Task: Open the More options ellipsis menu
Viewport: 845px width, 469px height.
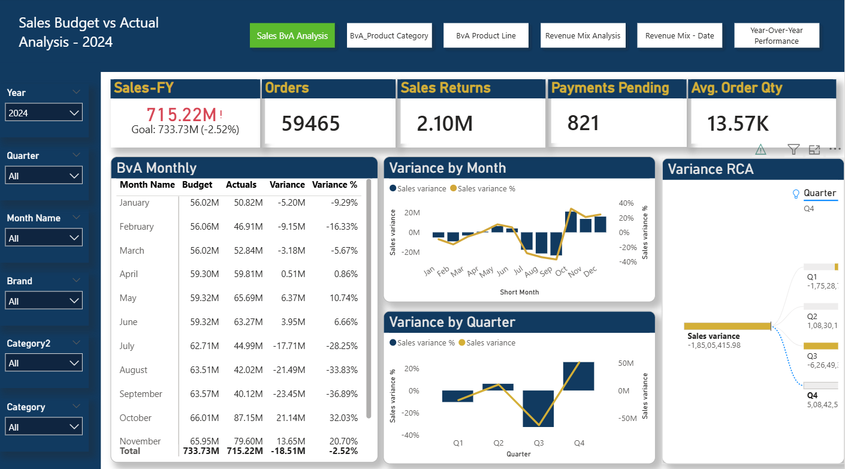Action: 835,148
